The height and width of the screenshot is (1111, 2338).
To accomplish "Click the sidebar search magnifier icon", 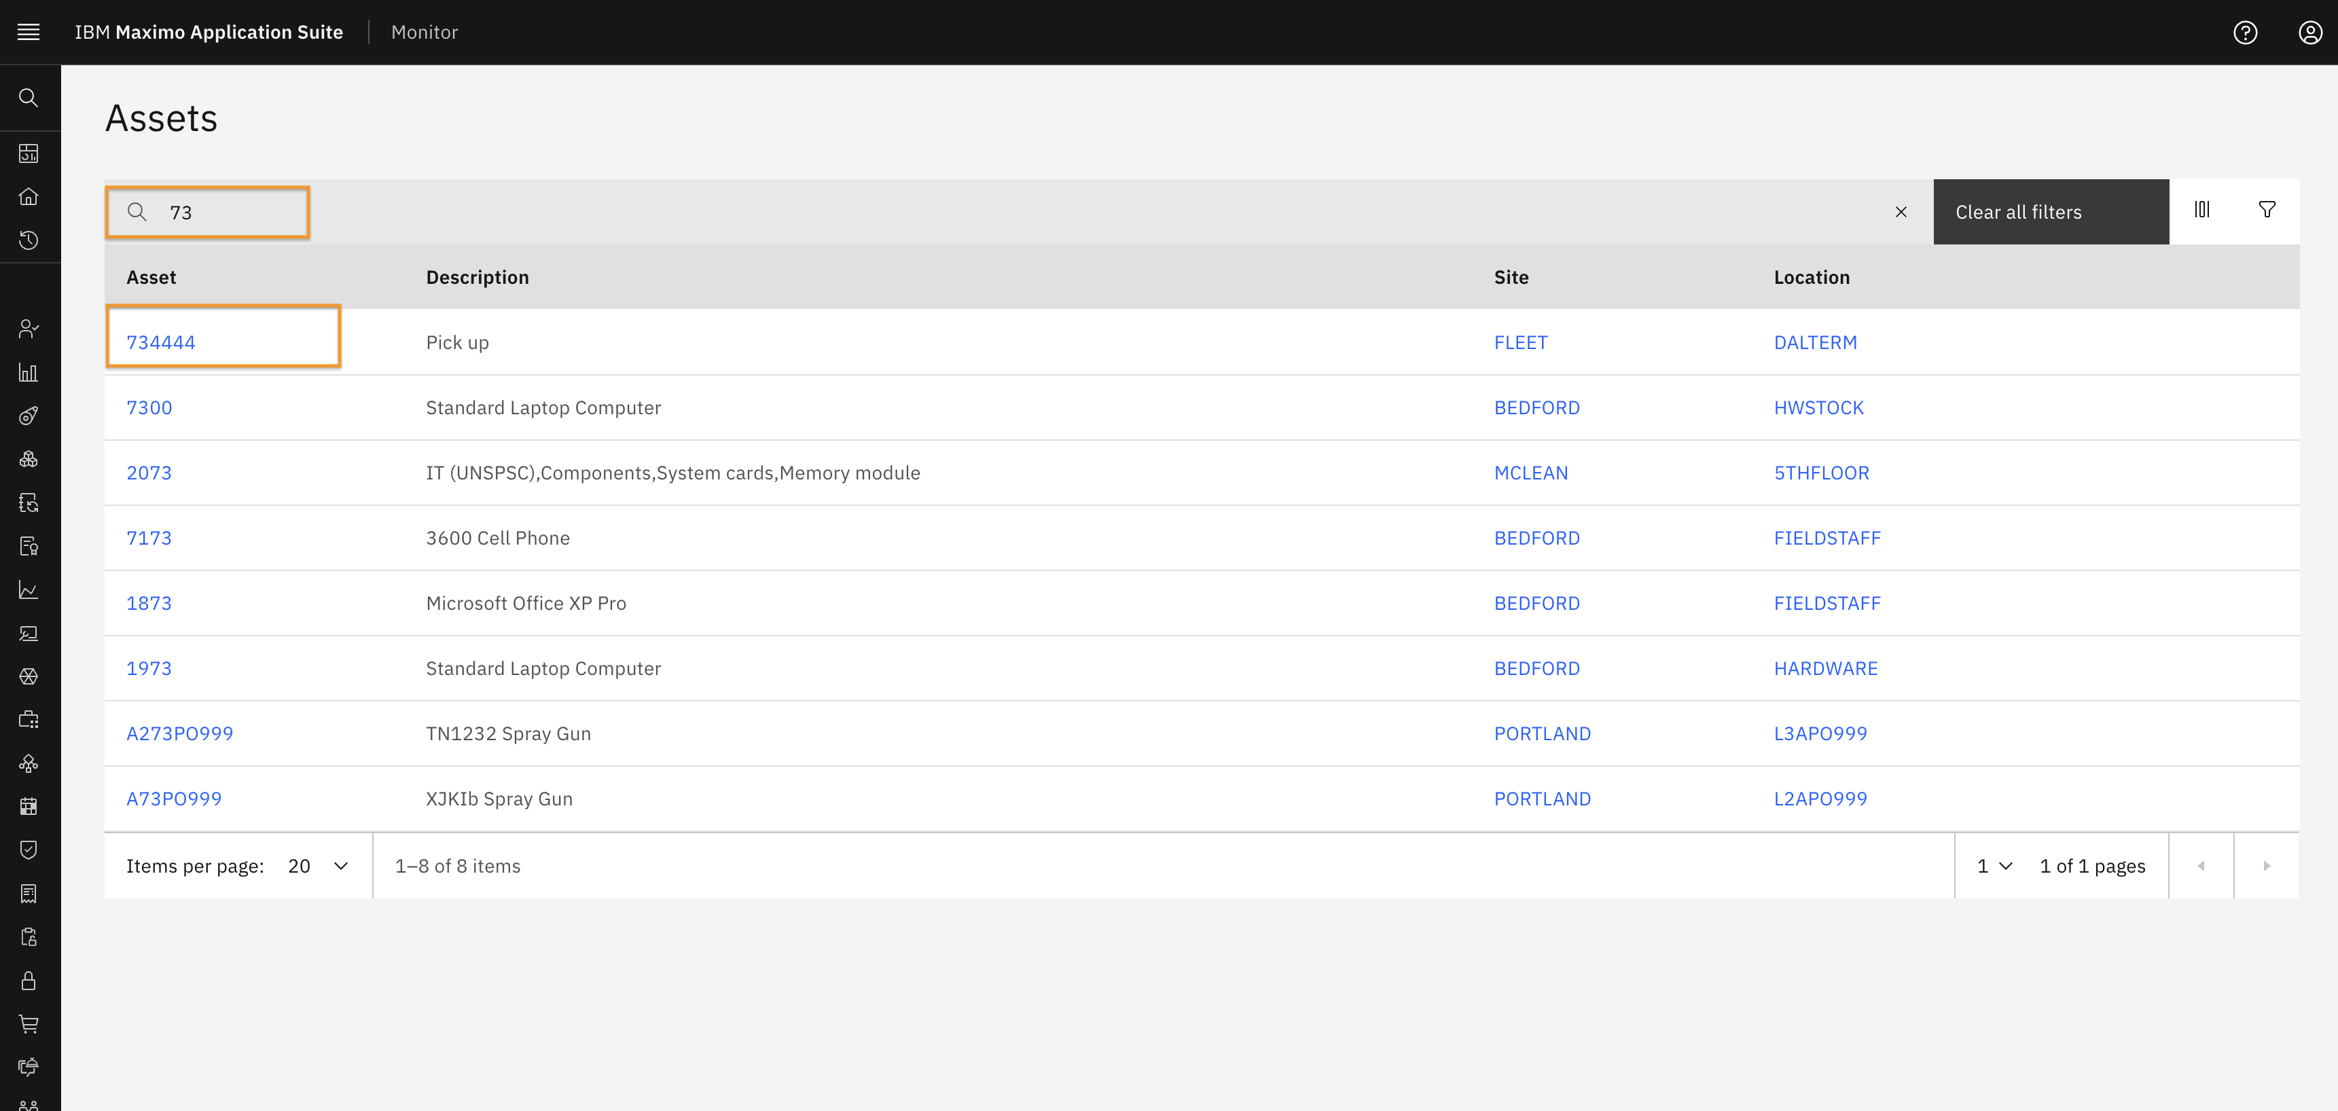I will 29,98.
